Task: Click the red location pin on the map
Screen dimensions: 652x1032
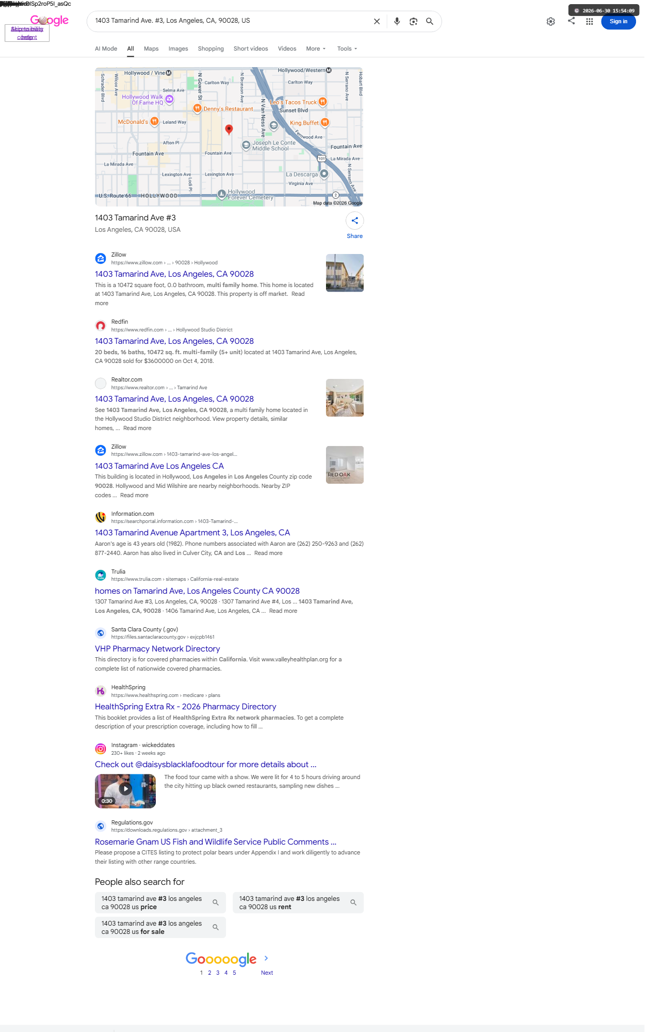Action: [x=229, y=129]
